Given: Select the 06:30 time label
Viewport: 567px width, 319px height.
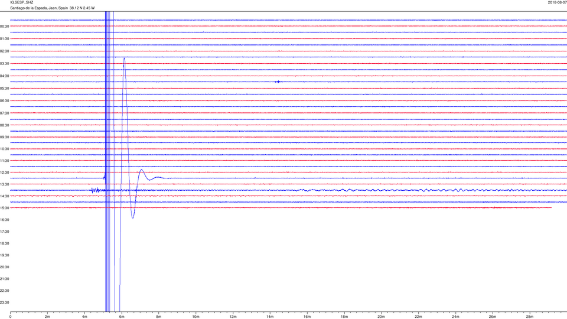Looking at the screenshot, I should click(x=5, y=101).
